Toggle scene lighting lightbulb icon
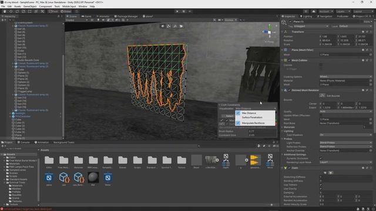The height and width of the screenshot is (211, 376). pos(98,20)
